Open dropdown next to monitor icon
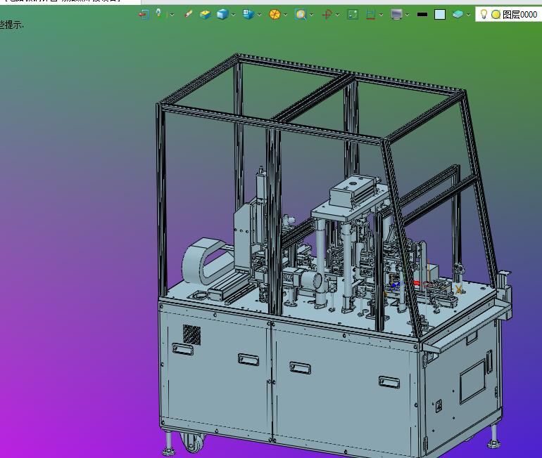542x458 pixels. (x=407, y=15)
